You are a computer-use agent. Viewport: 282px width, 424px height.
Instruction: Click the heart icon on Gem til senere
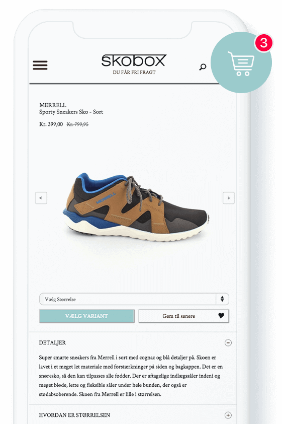click(x=221, y=316)
